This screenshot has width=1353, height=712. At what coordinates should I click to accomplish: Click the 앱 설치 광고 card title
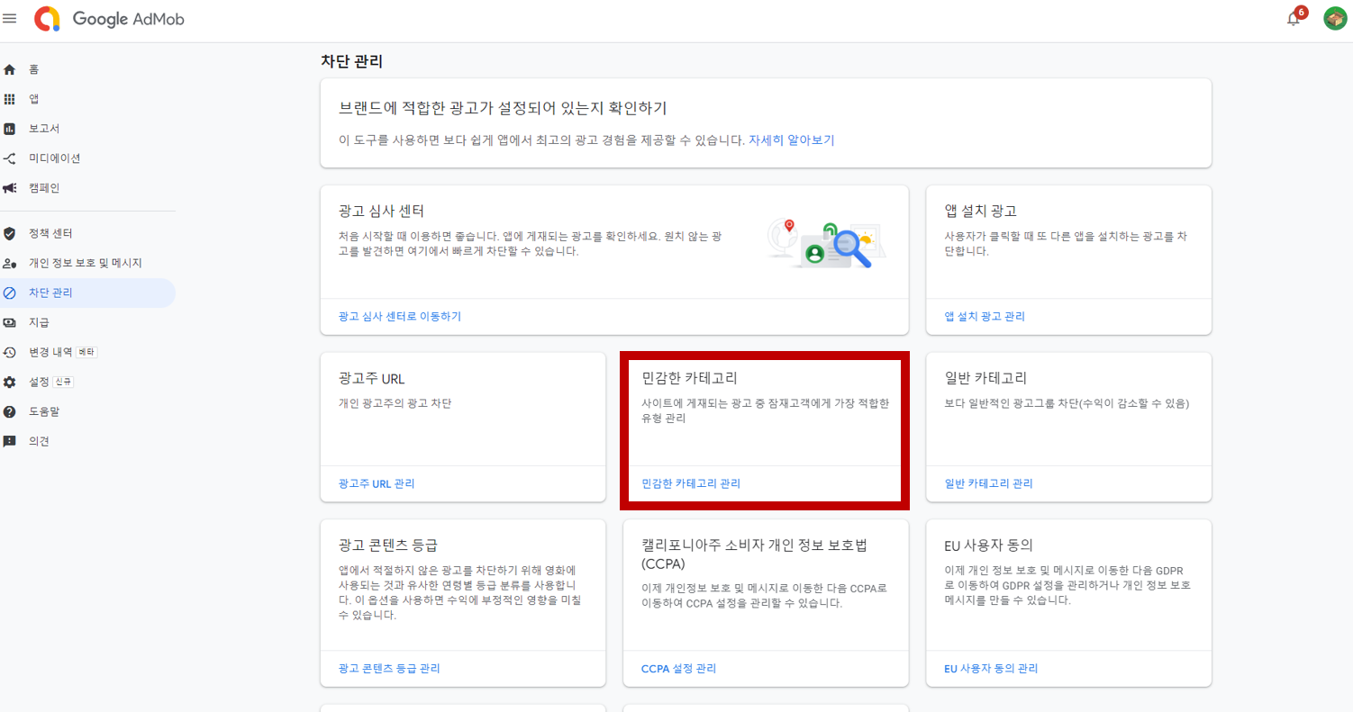pyautogui.click(x=980, y=212)
